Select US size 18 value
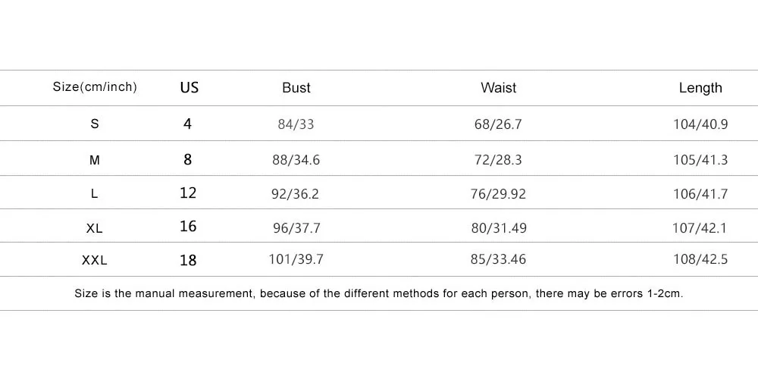758x379 pixels. (x=188, y=261)
